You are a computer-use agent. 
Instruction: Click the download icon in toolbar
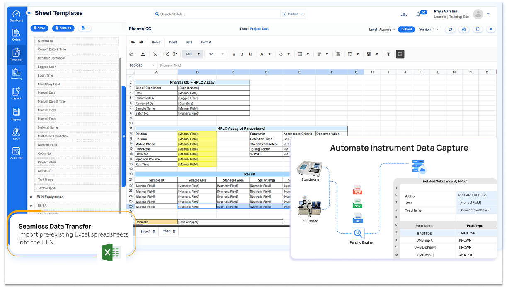pos(143,54)
